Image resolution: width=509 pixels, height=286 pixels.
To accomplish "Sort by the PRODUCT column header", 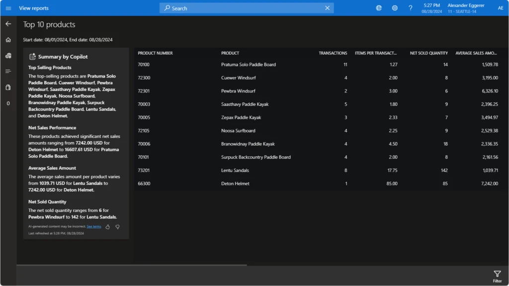I will (230, 53).
